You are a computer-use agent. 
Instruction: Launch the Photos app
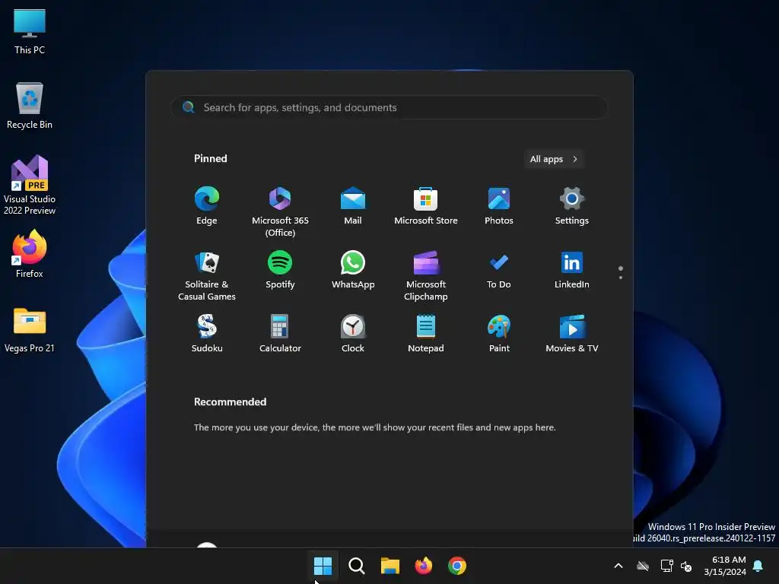(499, 206)
